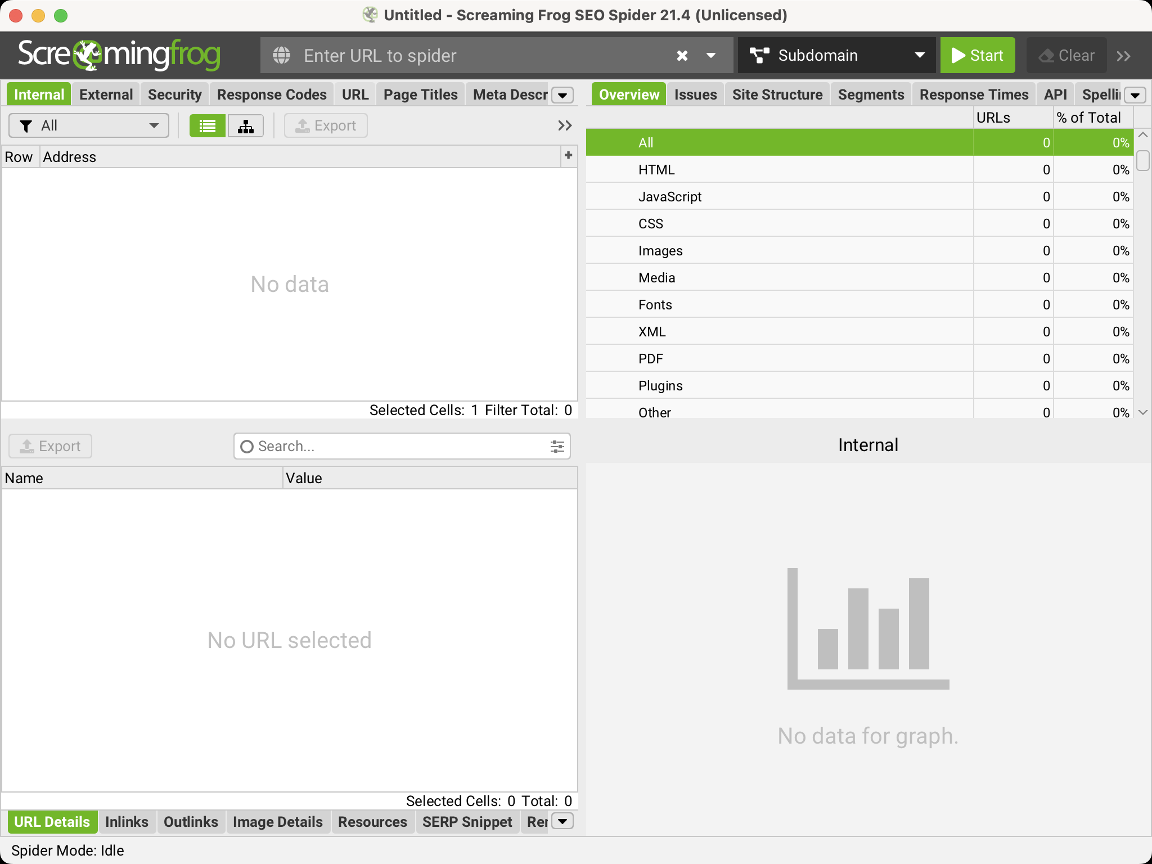Open the Issues tab
The image size is (1152, 864).
(x=695, y=94)
